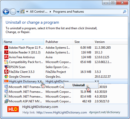
Task: Click the FileZilla Client icon
Action: click(6, 72)
